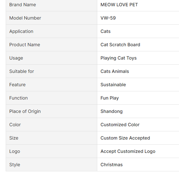The width and height of the screenshot is (179, 177).
Task: Select the 'Function' row label
Action: [x=19, y=98]
